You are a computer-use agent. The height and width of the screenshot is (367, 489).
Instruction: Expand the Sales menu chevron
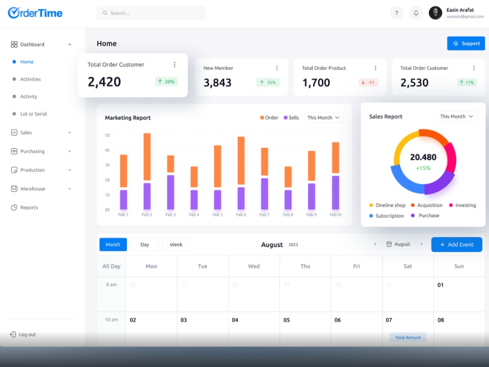point(69,132)
